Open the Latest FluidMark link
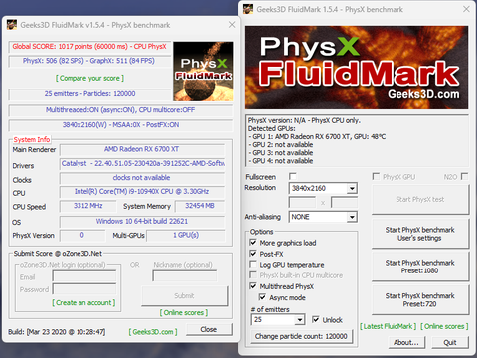Viewport: 477px width, 358px height. 389,326
